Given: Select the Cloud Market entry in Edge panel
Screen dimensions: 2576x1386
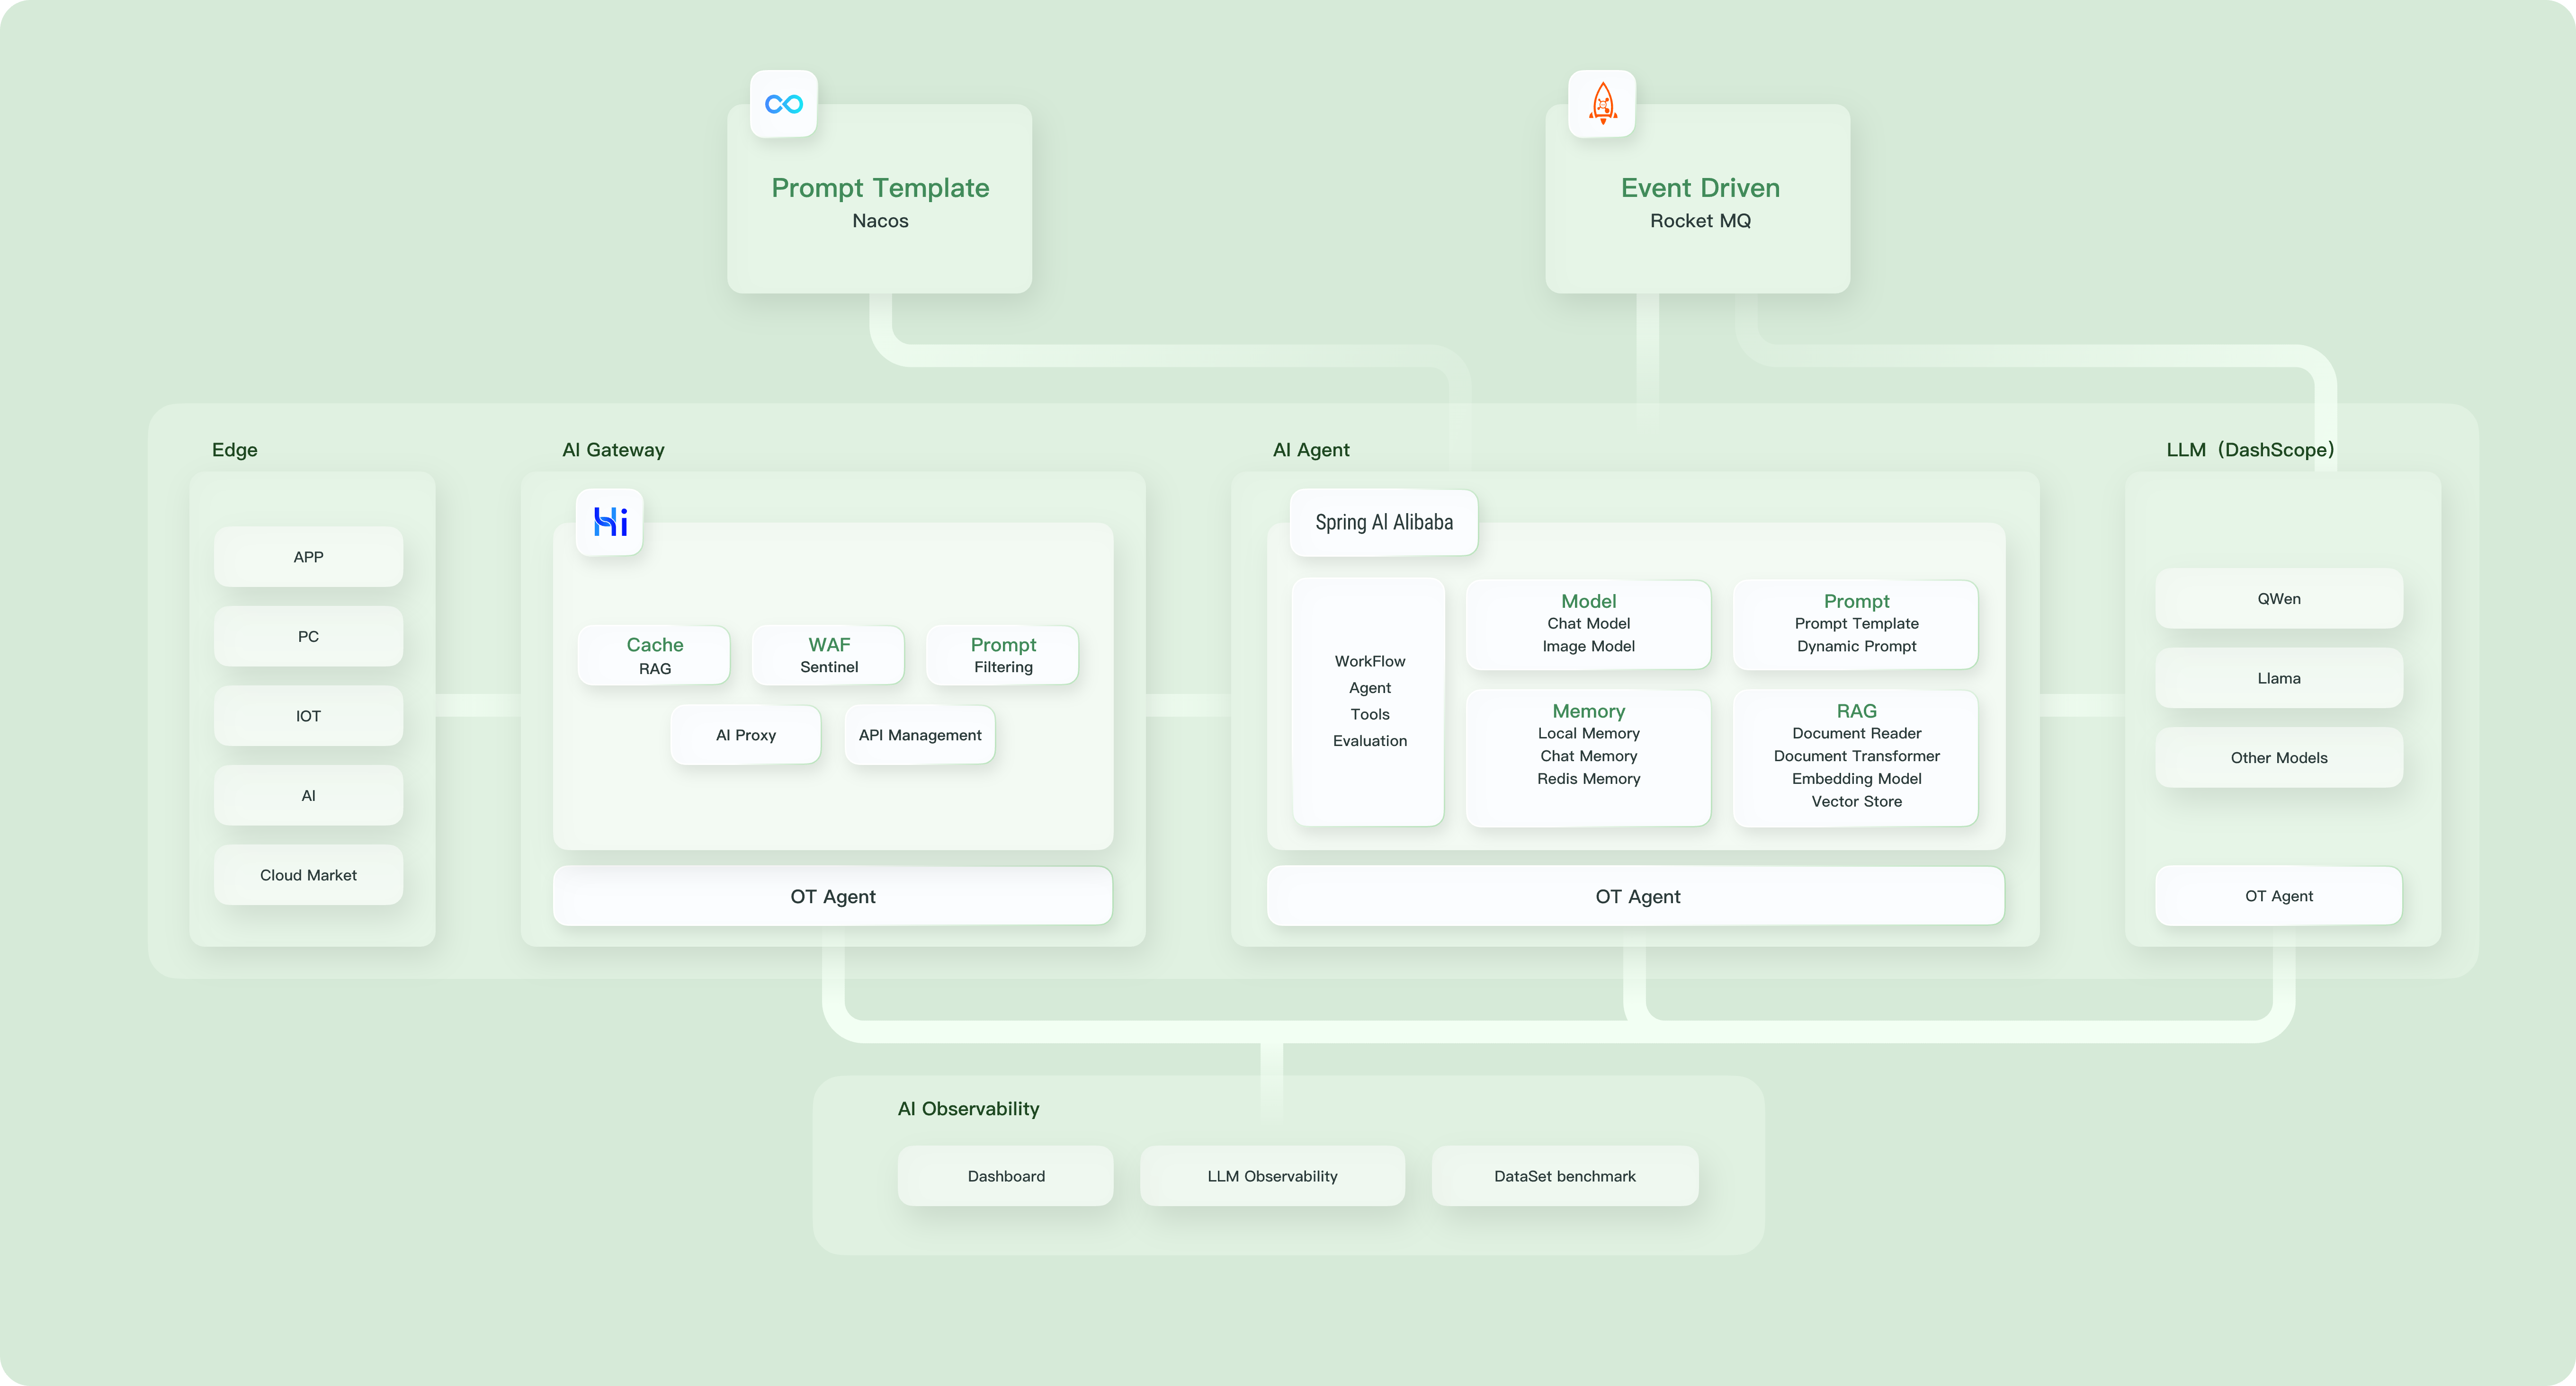Looking at the screenshot, I should click(x=308, y=874).
